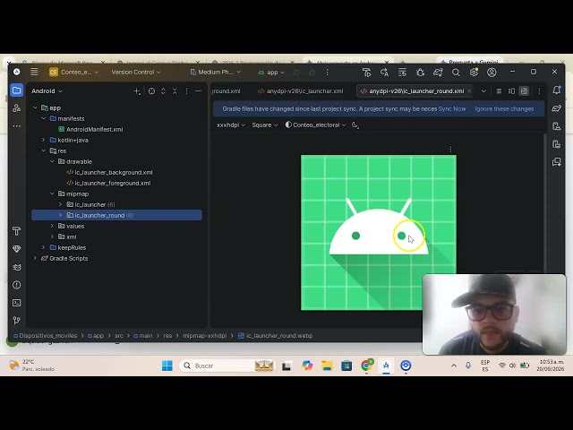
Task: Switch editor to Code view
Action: [x=499, y=91]
